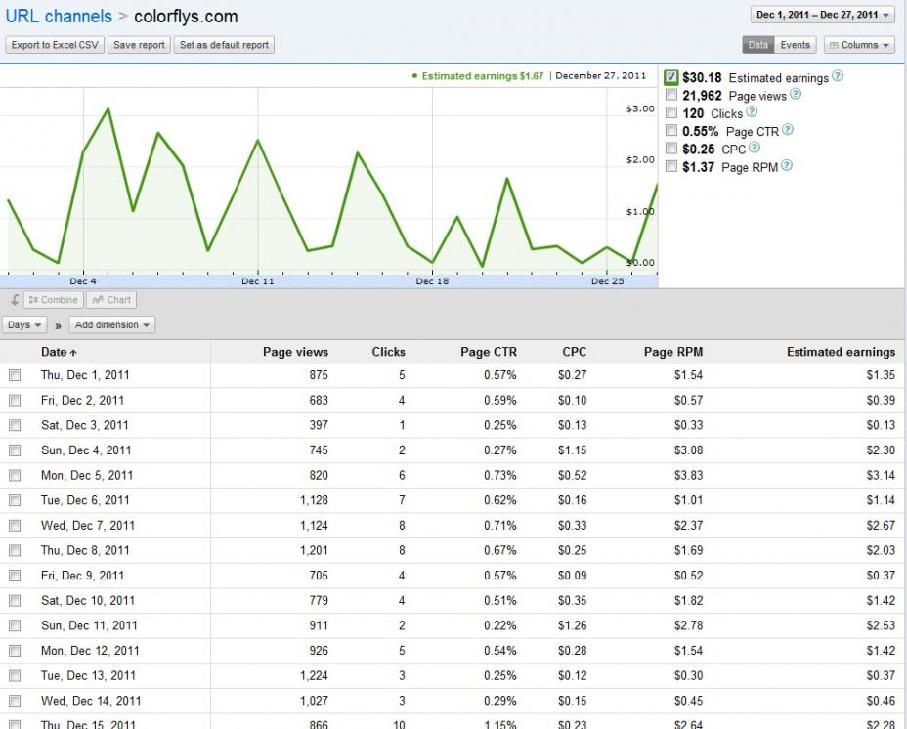Click the $1.26 CPC cell for Dec 11

click(x=572, y=626)
